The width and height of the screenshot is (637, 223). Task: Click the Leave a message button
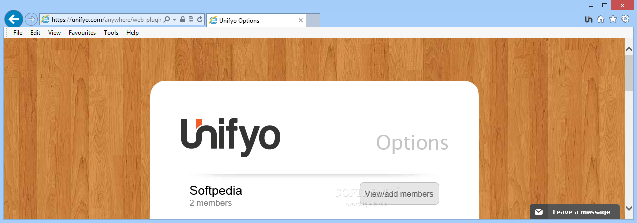574,212
